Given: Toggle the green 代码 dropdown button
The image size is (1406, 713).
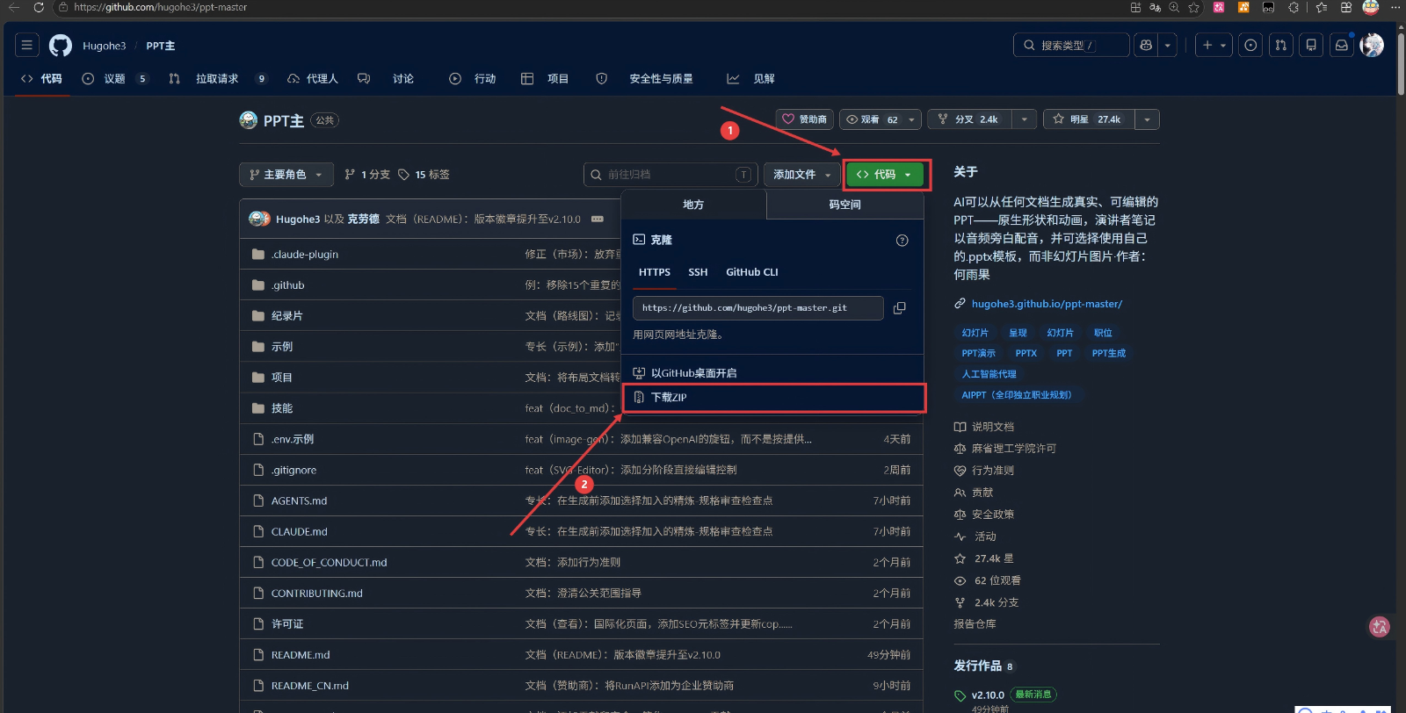Looking at the screenshot, I should point(885,175).
